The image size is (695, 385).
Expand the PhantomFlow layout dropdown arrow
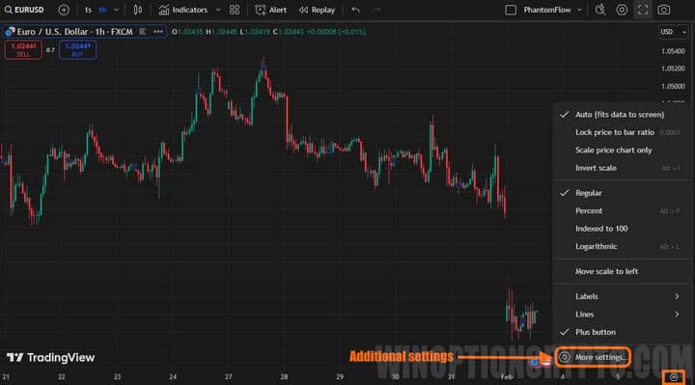pyautogui.click(x=579, y=10)
